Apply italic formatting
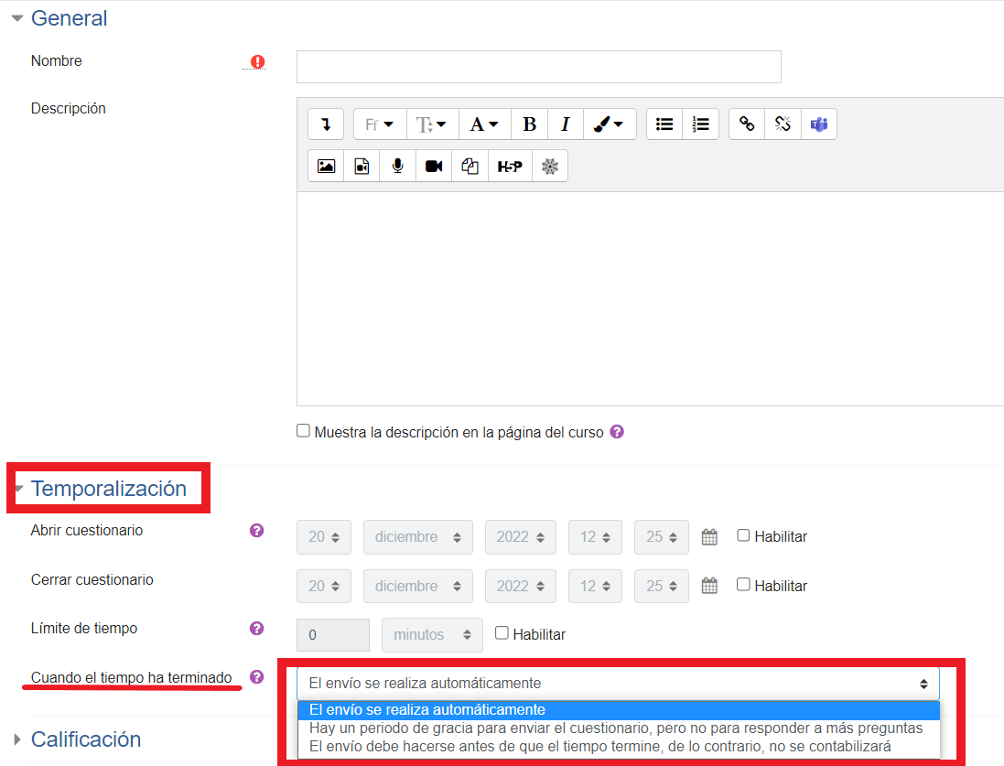 (x=566, y=124)
